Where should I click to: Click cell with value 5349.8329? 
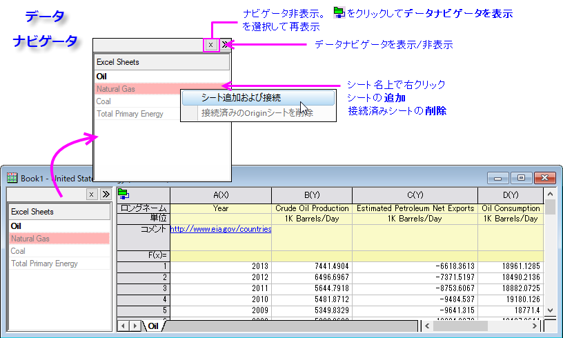pyautogui.click(x=312, y=310)
